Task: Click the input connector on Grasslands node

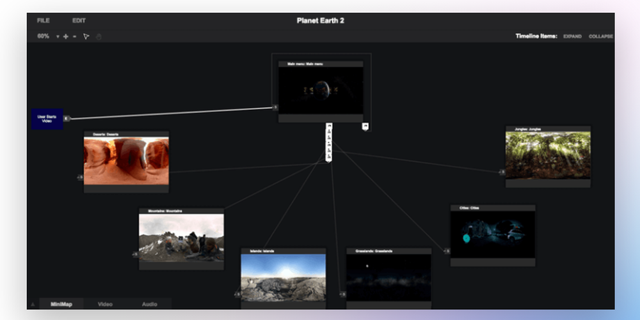Action: tap(343, 294)
